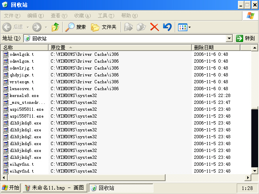Screen dimensions: 259x194
Task: Switch to 未命名11.bmp - 画图 taskbar item
Action: [x=55, y=188]
